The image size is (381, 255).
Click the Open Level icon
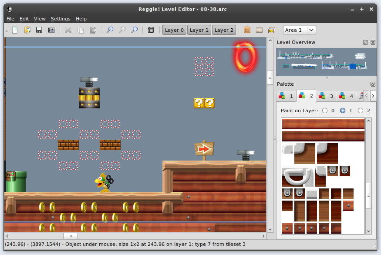27,30
